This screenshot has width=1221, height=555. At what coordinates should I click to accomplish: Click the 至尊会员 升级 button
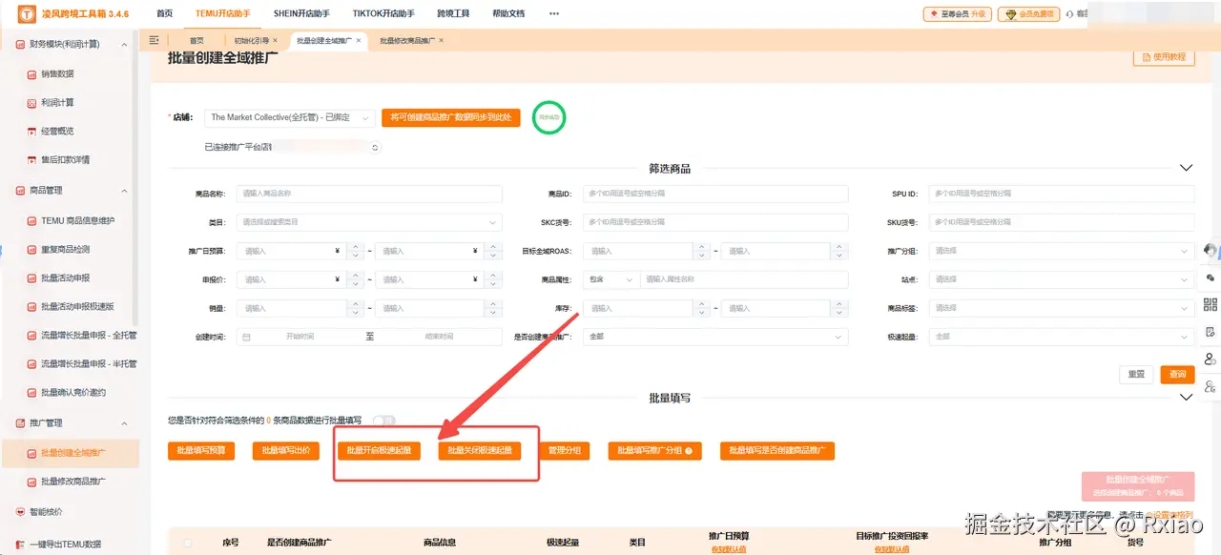[957, 14]
